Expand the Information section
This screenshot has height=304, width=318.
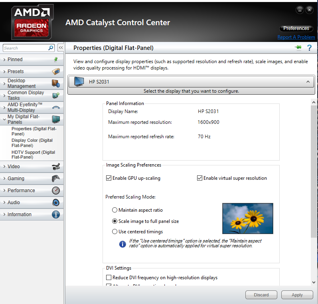click(x=32, y=215)
